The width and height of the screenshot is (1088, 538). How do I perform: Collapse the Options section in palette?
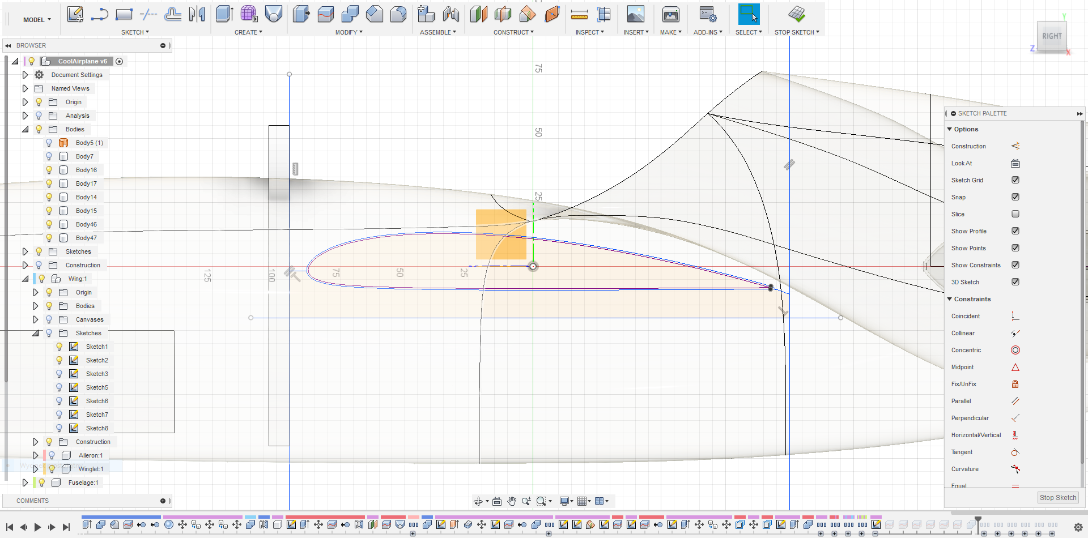pos(950,129)
